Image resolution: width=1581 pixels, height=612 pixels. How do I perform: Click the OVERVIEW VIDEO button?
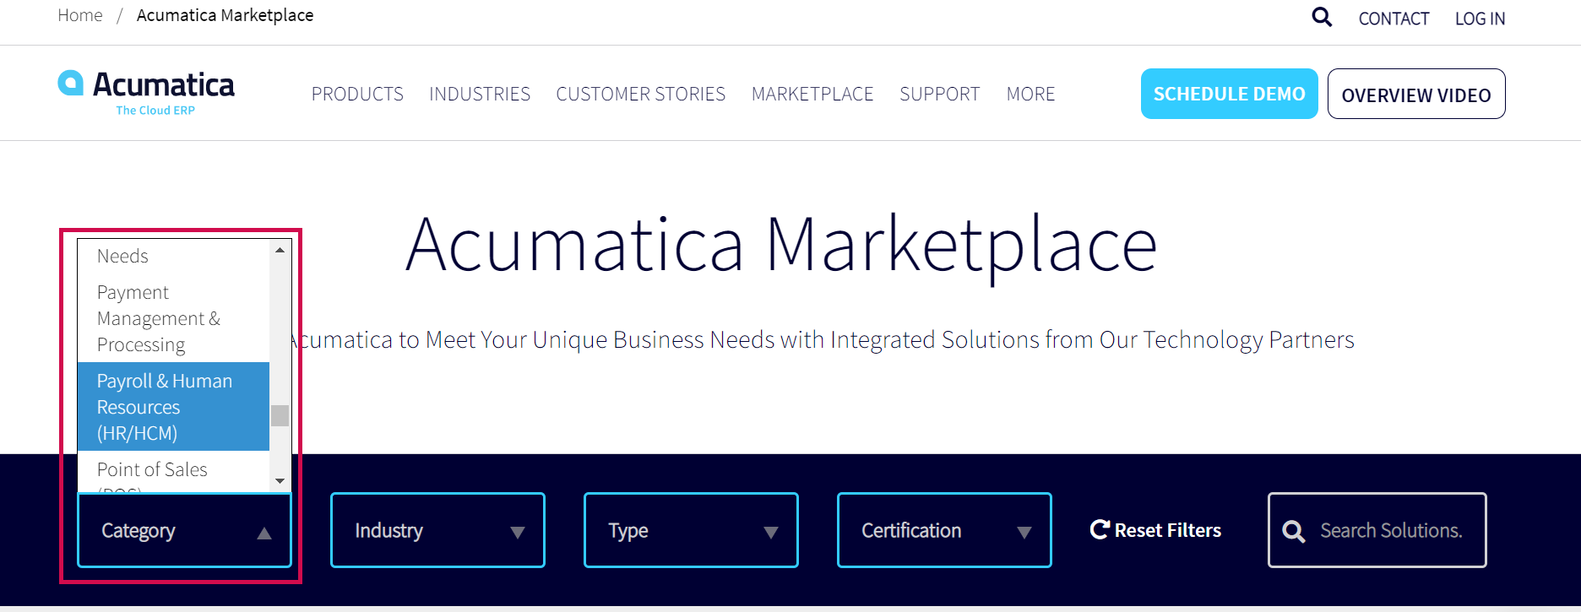(1416, 94)
